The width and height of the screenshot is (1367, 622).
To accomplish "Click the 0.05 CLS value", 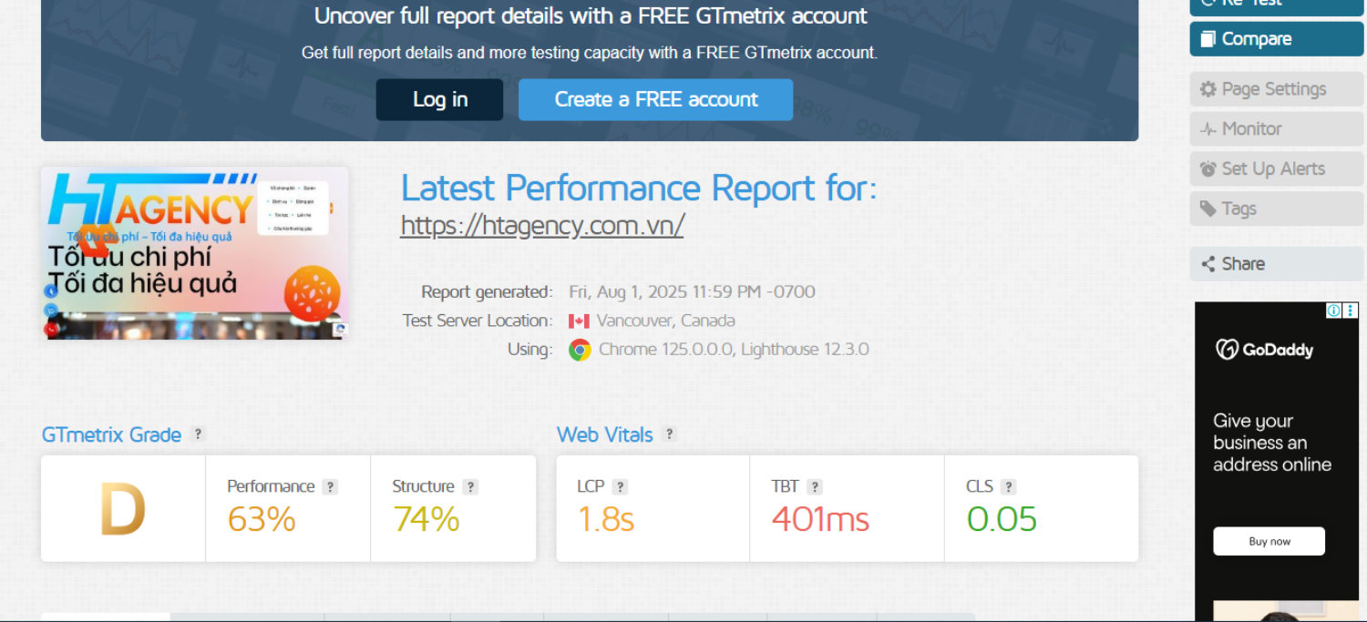I will coord(1002,519).
